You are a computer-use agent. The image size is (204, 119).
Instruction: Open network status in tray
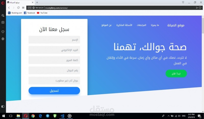(176, 116)
